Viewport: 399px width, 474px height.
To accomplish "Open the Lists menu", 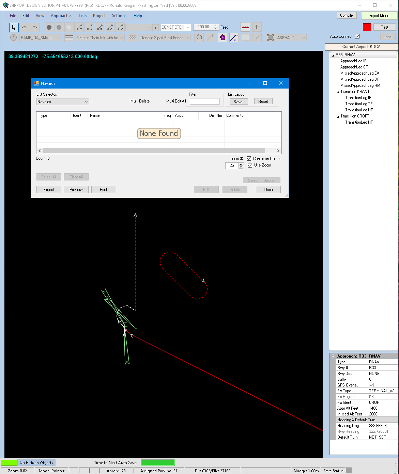I will [82, 16].
